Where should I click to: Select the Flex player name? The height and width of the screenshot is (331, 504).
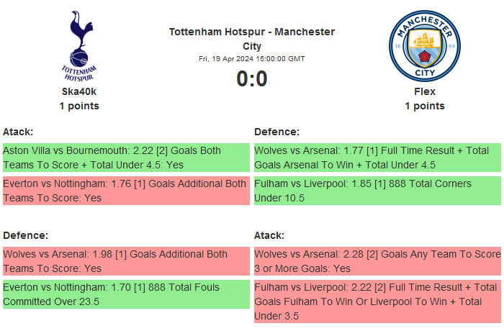pos(425,91)
